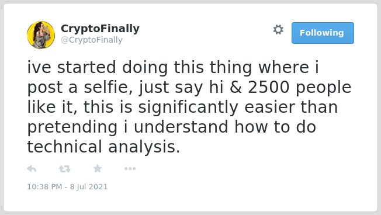Click the phrase technical analysis in tweet
Image resolution: width=381 pixels, height=215 pixels.
pos(103,147)
